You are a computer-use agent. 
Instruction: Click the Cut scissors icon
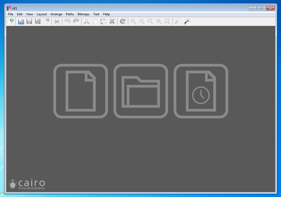87,22
